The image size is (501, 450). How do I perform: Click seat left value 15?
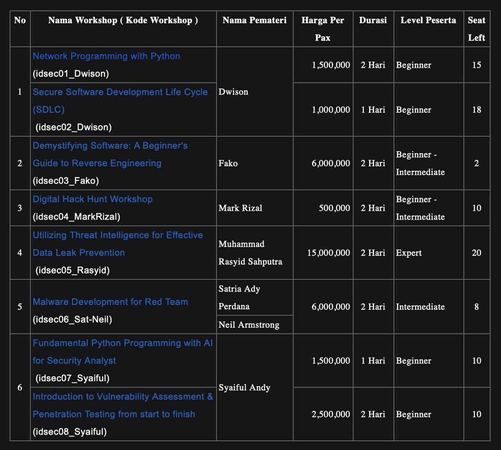tap(476, 65)
